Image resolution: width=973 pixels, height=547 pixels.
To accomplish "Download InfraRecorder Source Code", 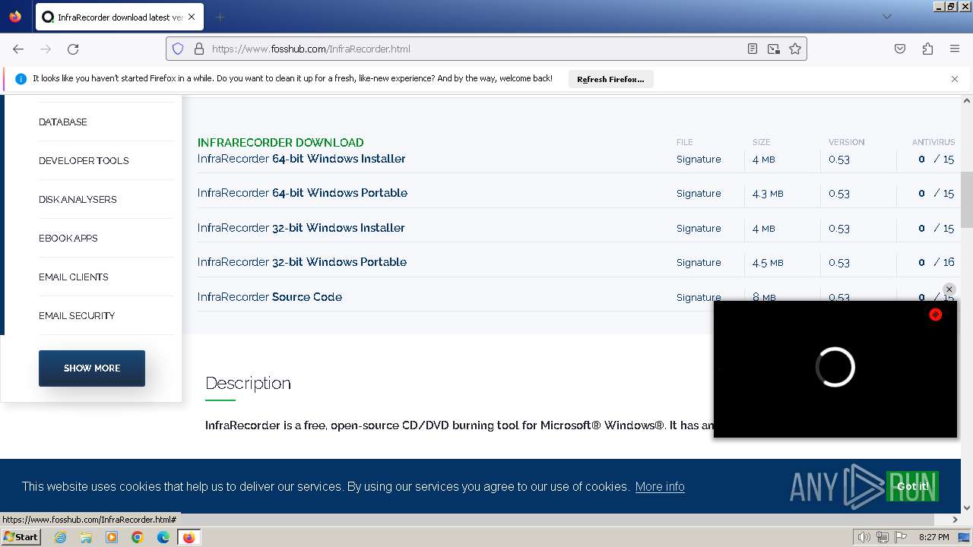I will [x=270, y=297].
